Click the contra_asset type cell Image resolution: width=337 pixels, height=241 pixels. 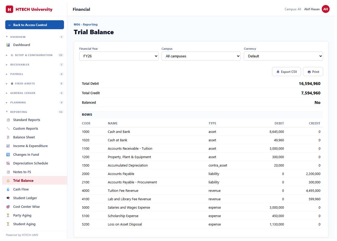[218, 165]
